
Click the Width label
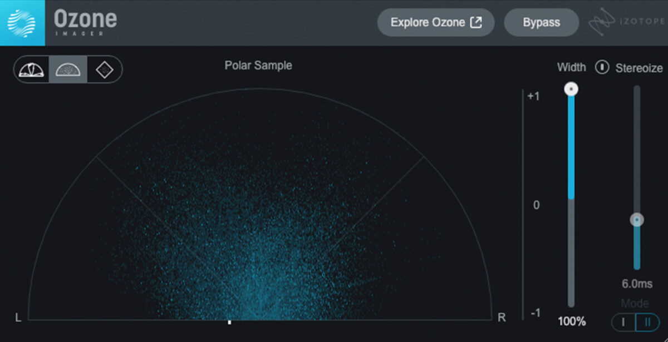coord(572,67)
